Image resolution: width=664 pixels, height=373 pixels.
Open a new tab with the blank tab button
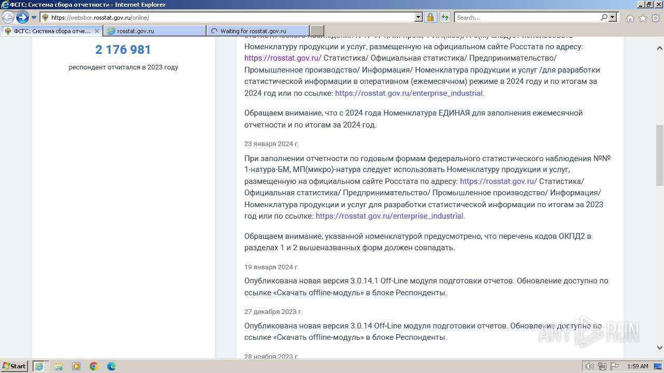316,31
